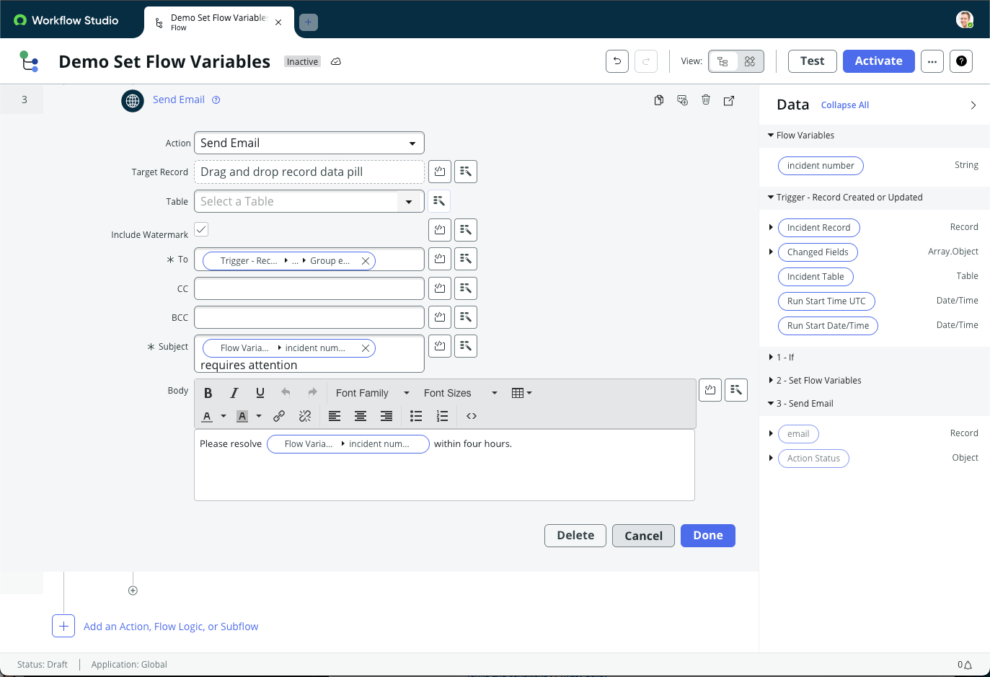Viewport: 990px width, 677px height.
Task: Collapse Trigger - Record Created or Updated section
Action: (x=771, y=198)
